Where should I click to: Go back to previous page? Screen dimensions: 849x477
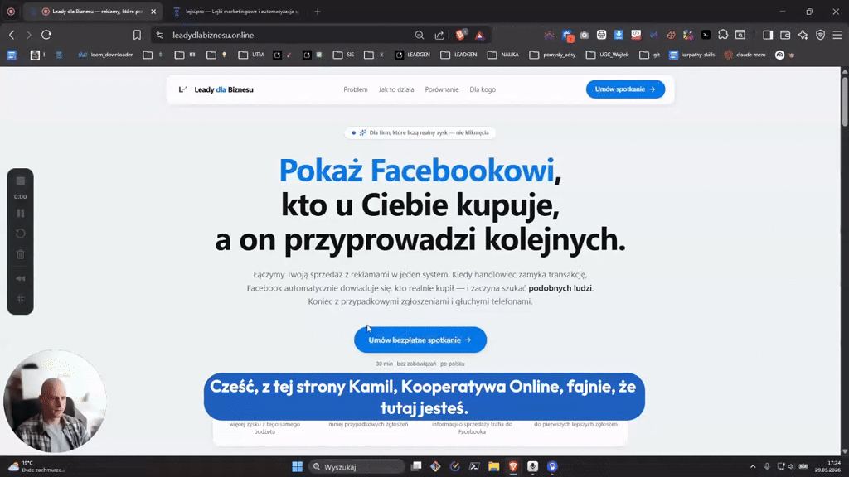tap(12, 35)
